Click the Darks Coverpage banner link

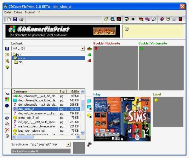(x=104, y=31)
